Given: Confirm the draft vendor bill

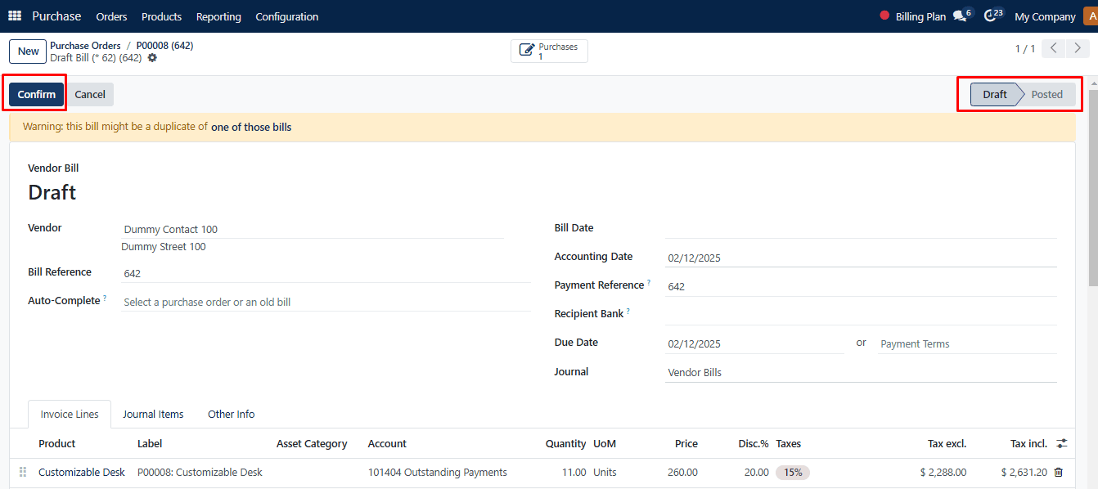Looking at the screenshot, I should [x=37, y=94].
